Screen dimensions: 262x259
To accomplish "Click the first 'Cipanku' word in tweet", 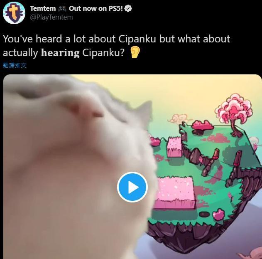I will 137,39.
